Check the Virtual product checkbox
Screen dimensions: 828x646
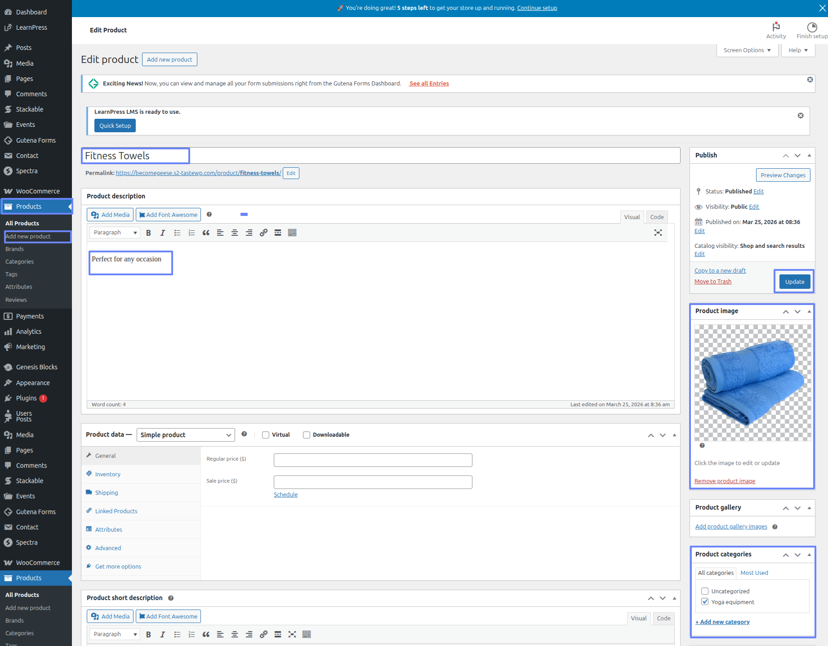tap(266, 435)
